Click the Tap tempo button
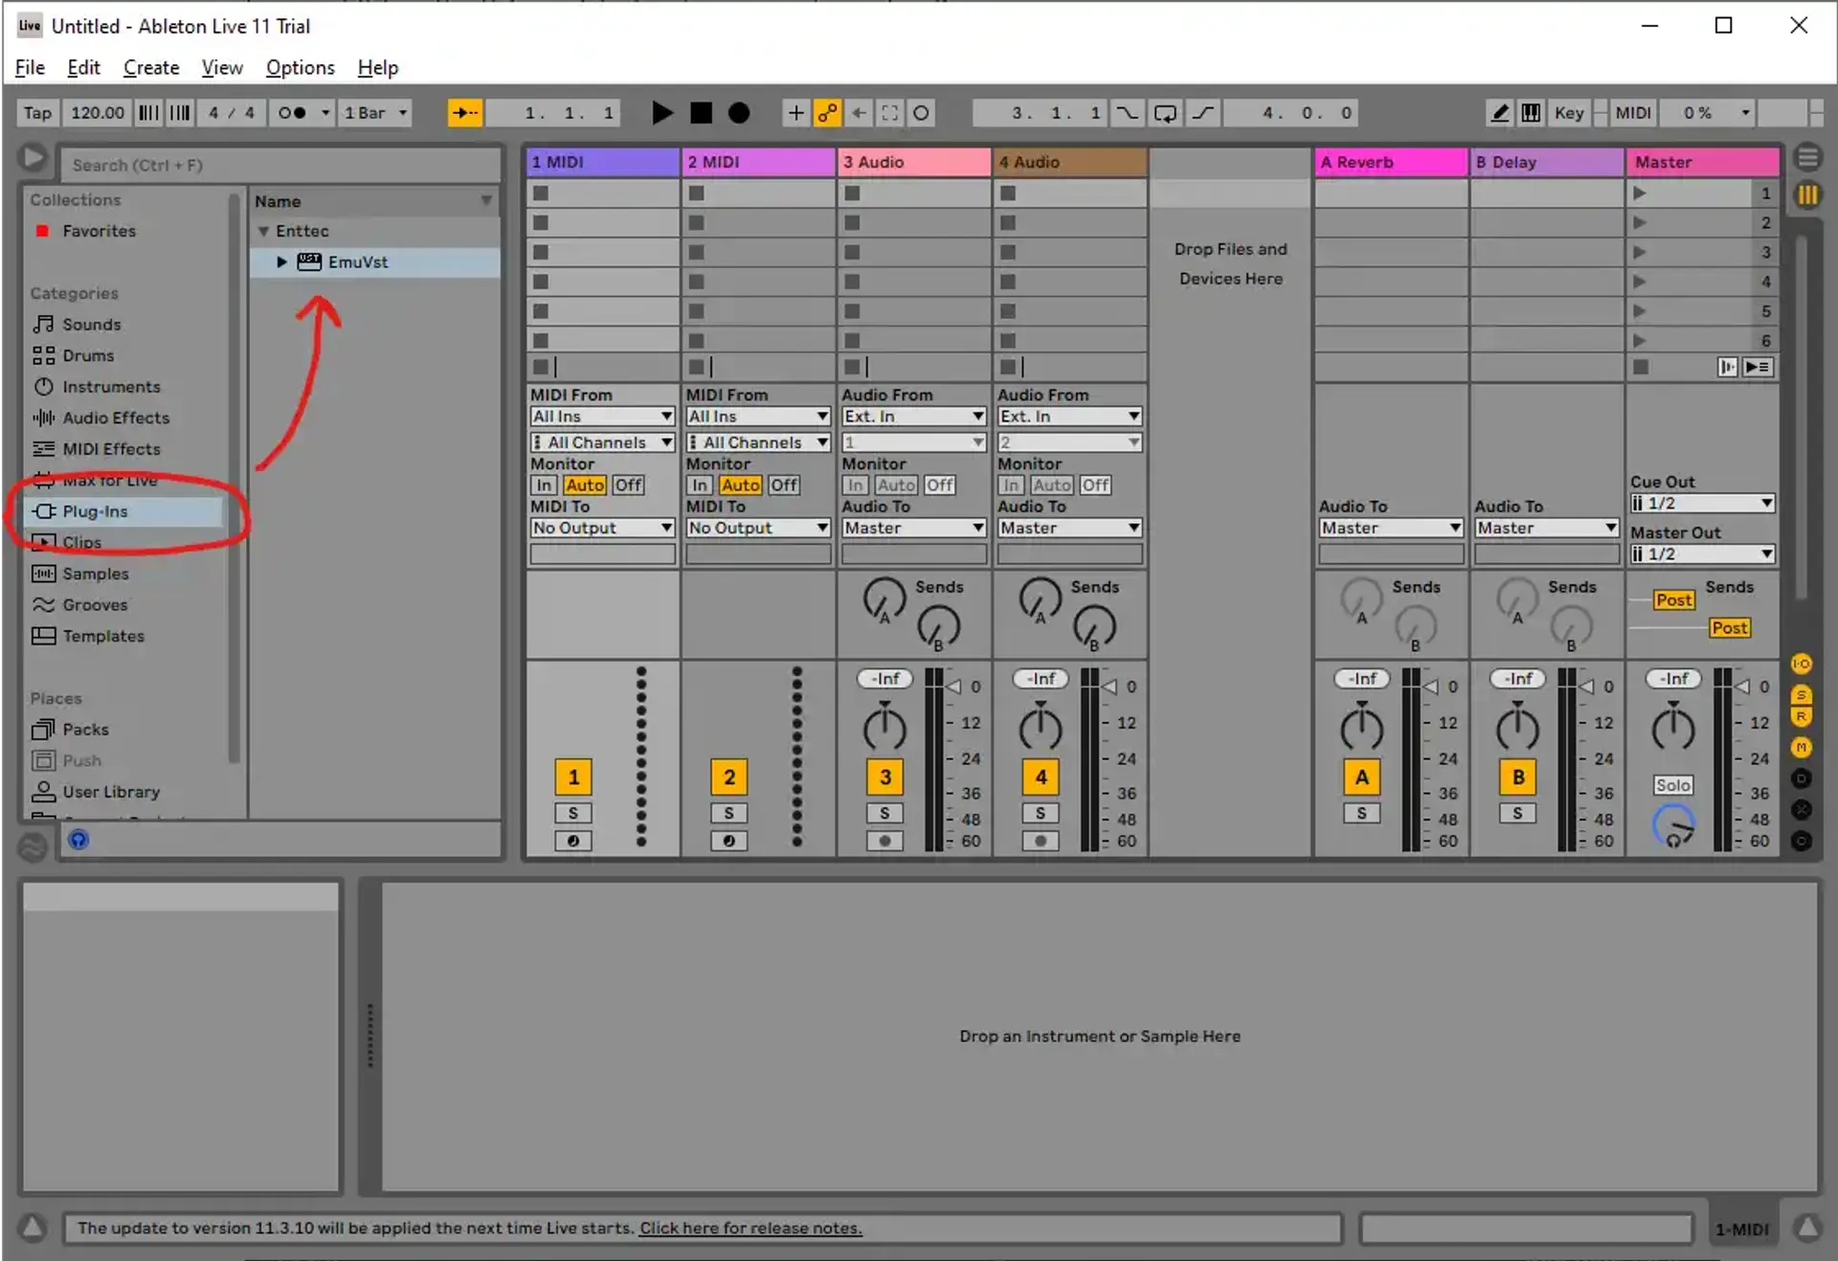The height and width of the screenshot is (1261, 1838). [37, 113]
